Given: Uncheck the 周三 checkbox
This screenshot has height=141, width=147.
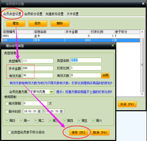Looking at the screenshot, I should [50, 121].
